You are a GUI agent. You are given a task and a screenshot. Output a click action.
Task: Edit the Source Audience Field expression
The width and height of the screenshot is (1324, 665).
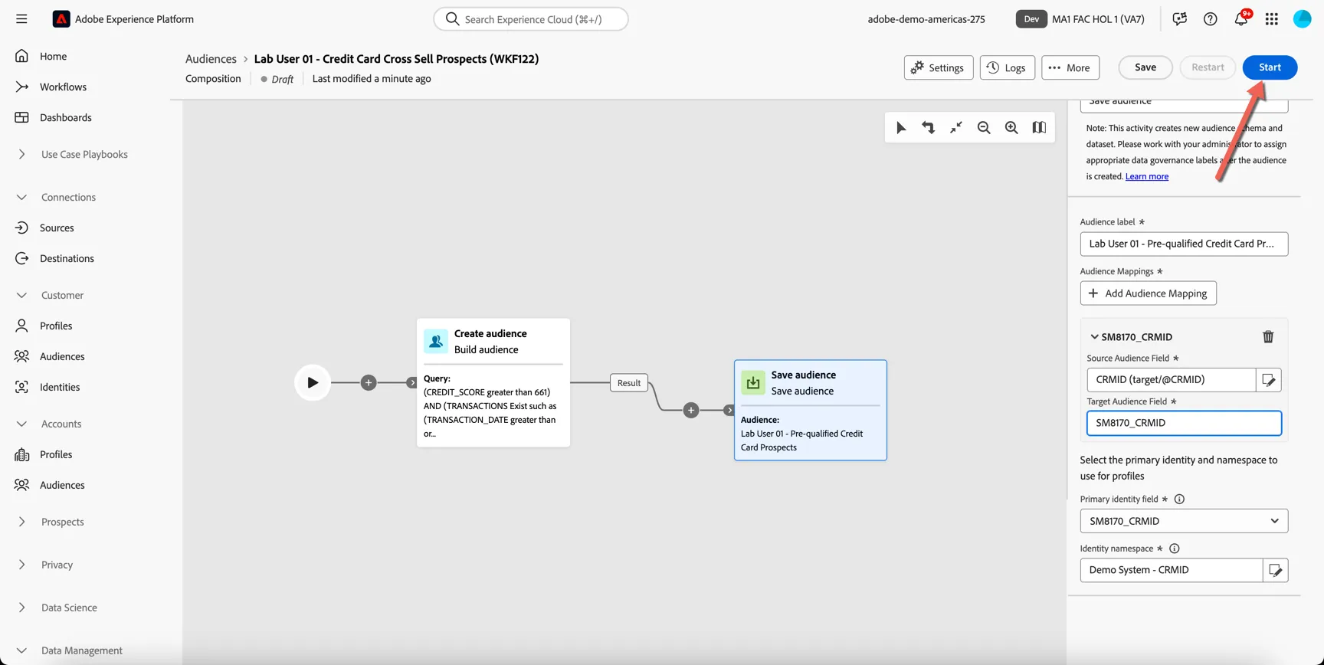pyautogui.click(x=1269, y=380)
